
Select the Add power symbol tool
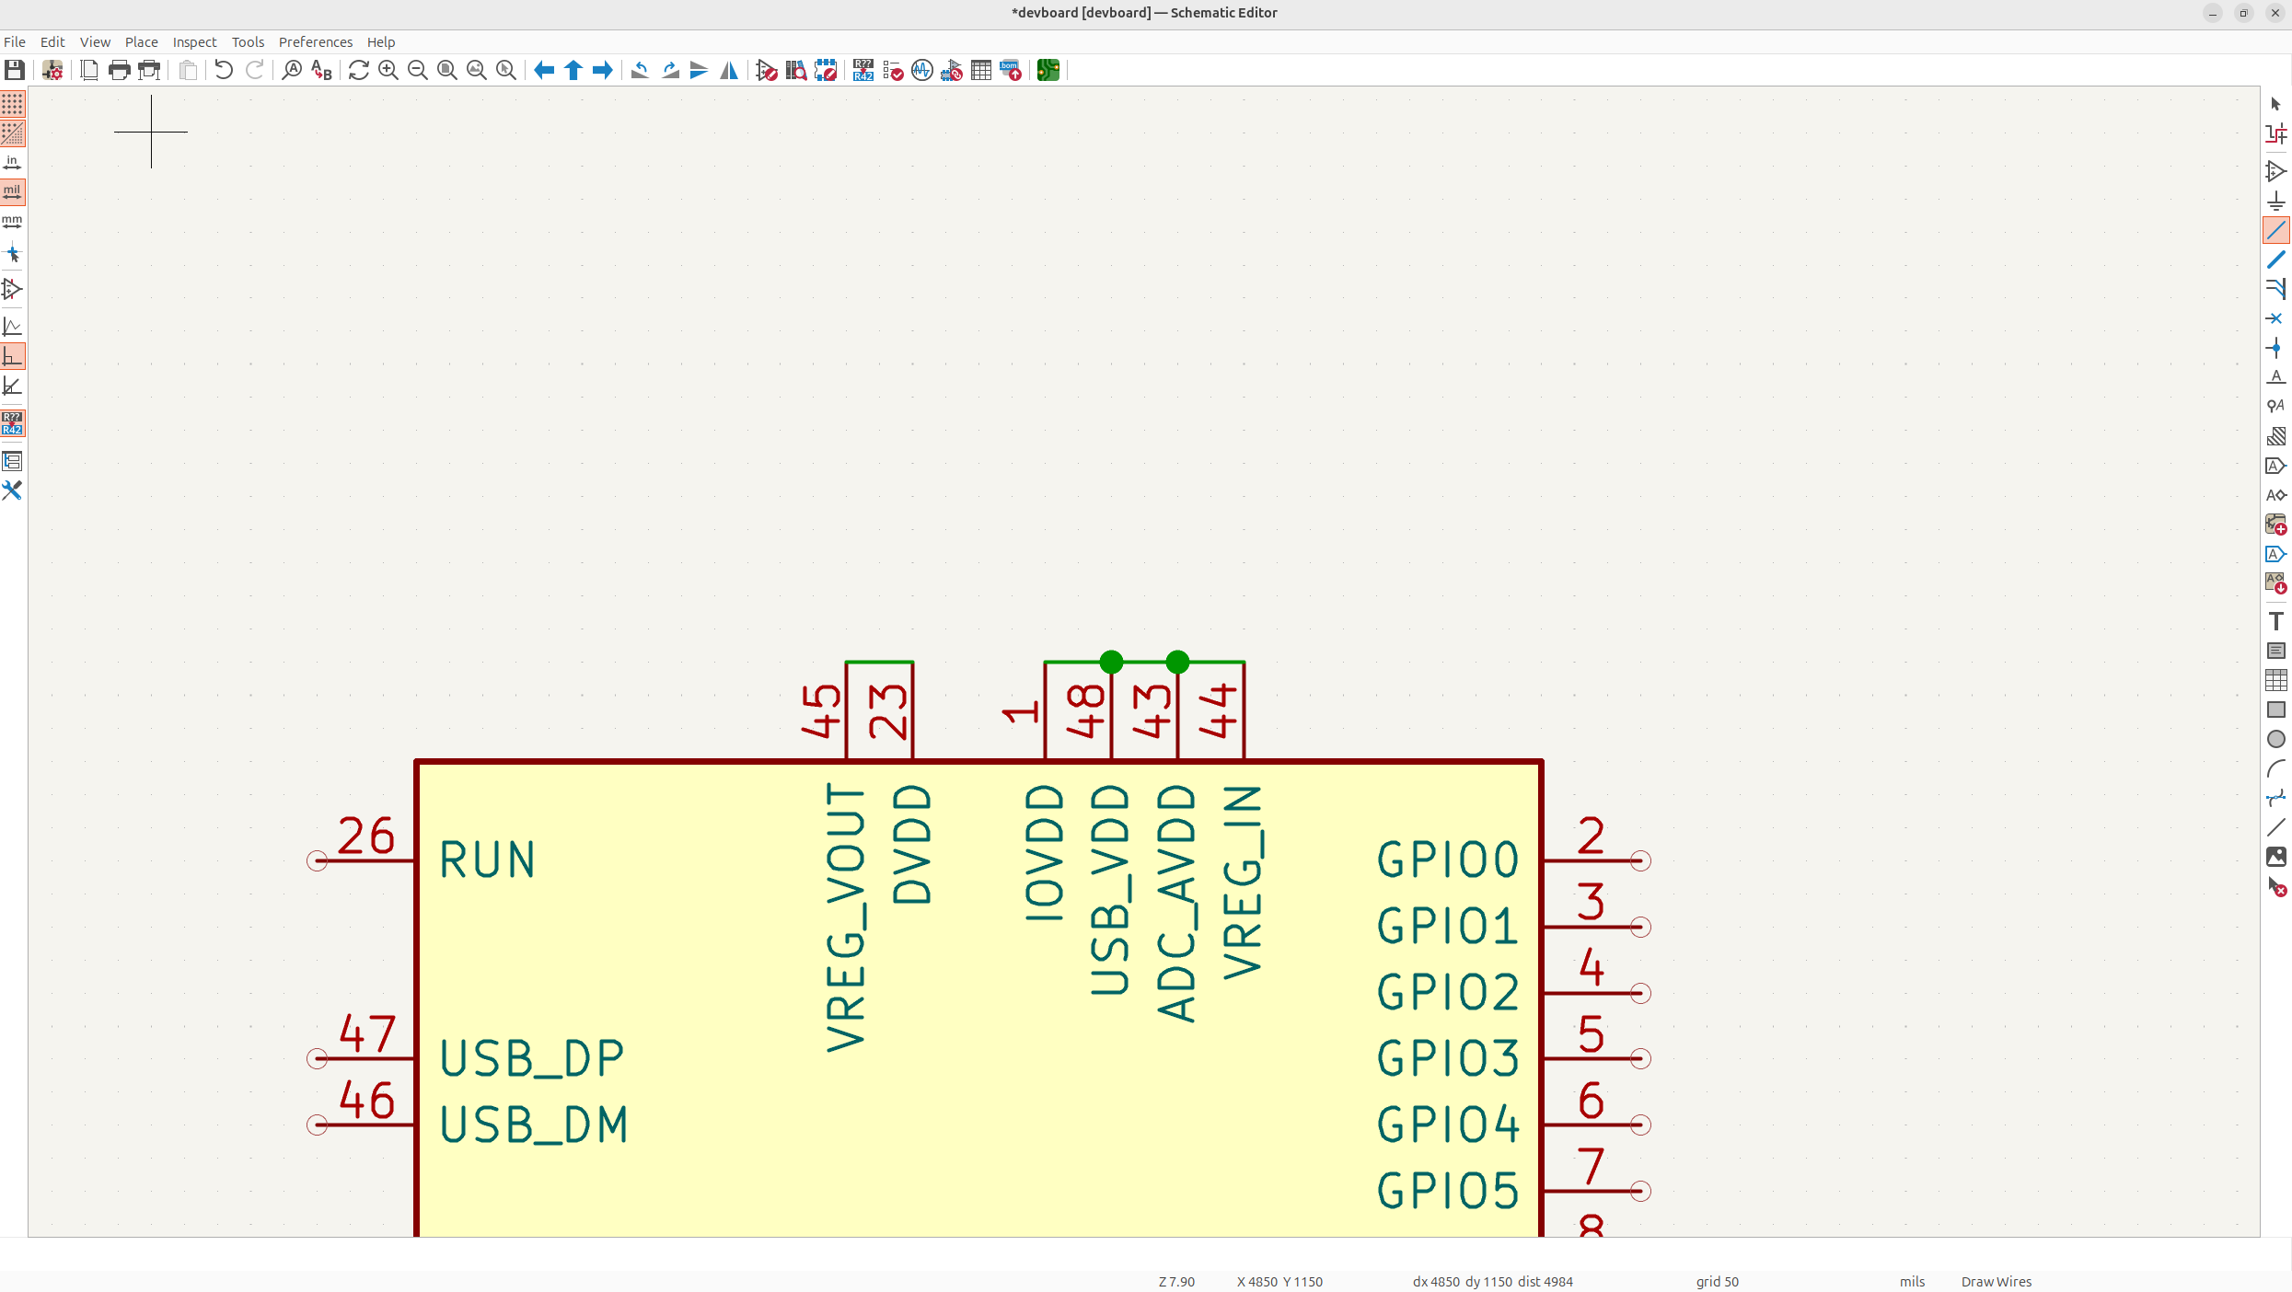click(2275, 201)
